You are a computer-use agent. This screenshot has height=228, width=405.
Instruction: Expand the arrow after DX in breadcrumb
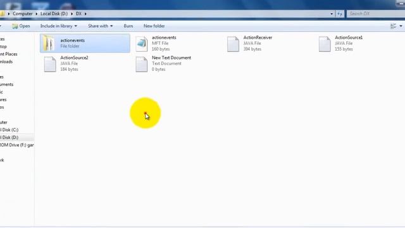[85, 14]
